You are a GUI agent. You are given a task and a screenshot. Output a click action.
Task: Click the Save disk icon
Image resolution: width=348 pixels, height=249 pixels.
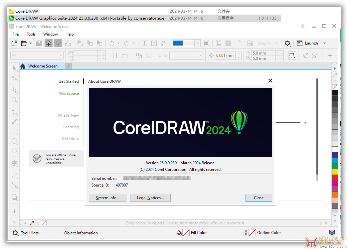(39, 43)
